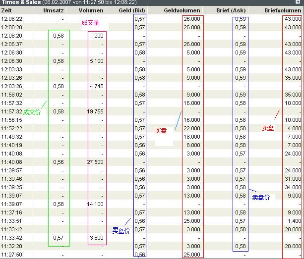
Task: Click the 11:52:22 time entry
Action: pos(11,128)
